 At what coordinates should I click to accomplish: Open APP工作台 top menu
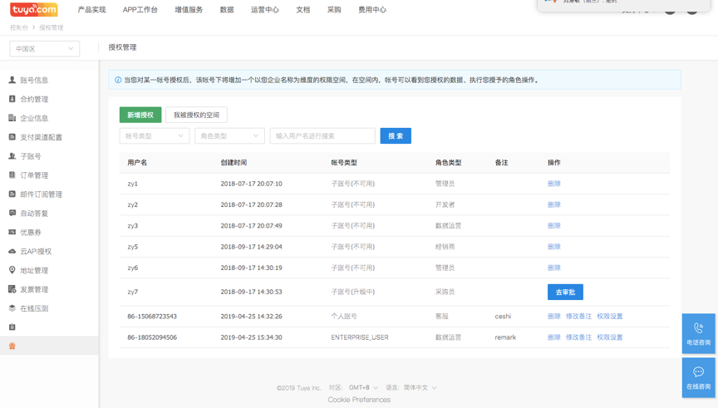[x=140, y=10]
